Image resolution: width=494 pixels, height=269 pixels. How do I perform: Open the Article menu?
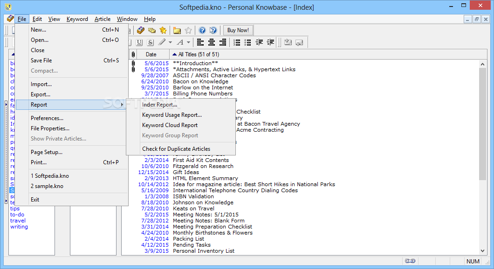[103, 19]
